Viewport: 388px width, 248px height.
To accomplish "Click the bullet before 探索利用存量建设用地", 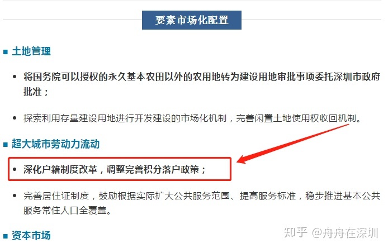I will tap(15, 118).
